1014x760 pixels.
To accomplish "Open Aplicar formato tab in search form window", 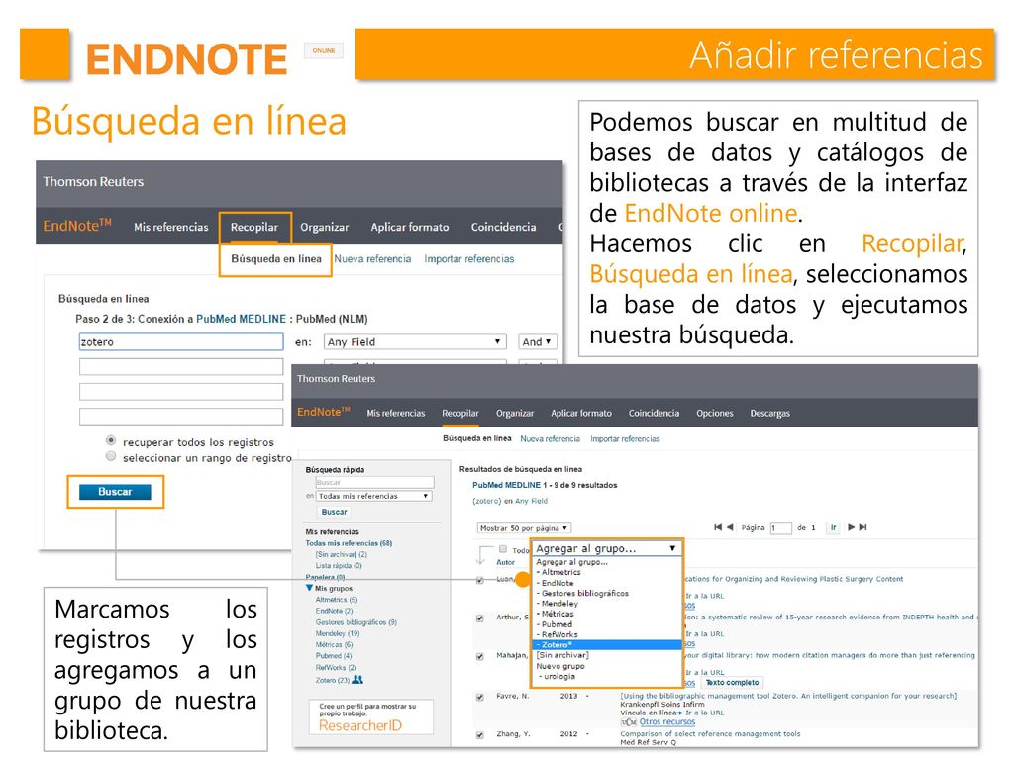I will 409,227.
